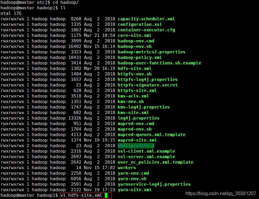The image size is (259, 199).
Task: Select file size 10431 of hadoop-policy.xml
Action: tap(75, 57)
